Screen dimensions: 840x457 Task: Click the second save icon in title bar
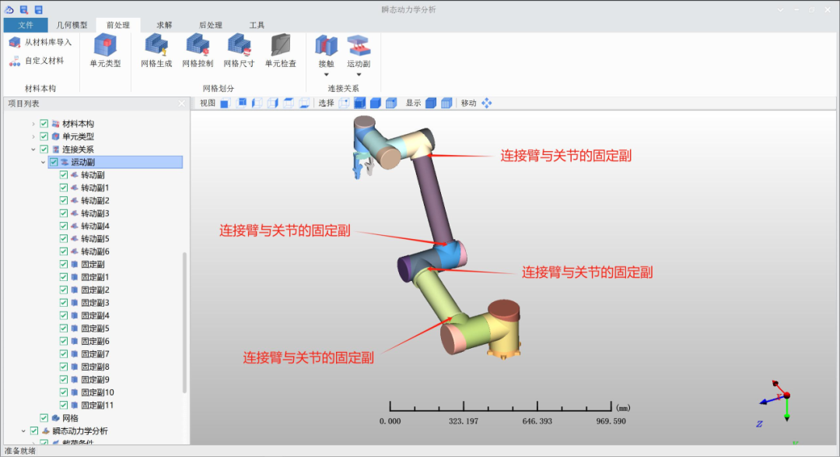coord(39,9)
